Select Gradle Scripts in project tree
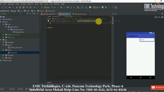This screenshot has height=92, width=164. pyautogui.click(x=6, y=60)
